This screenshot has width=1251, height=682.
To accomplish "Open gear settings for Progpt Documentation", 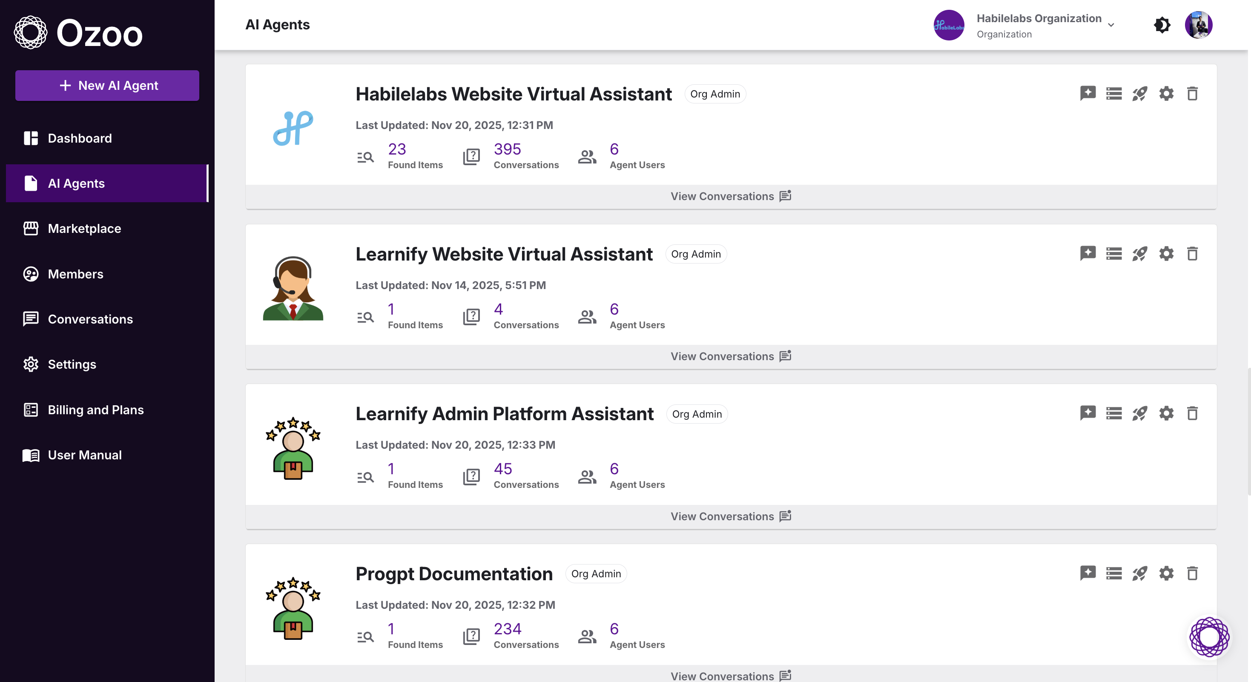I will (1166, 573).
